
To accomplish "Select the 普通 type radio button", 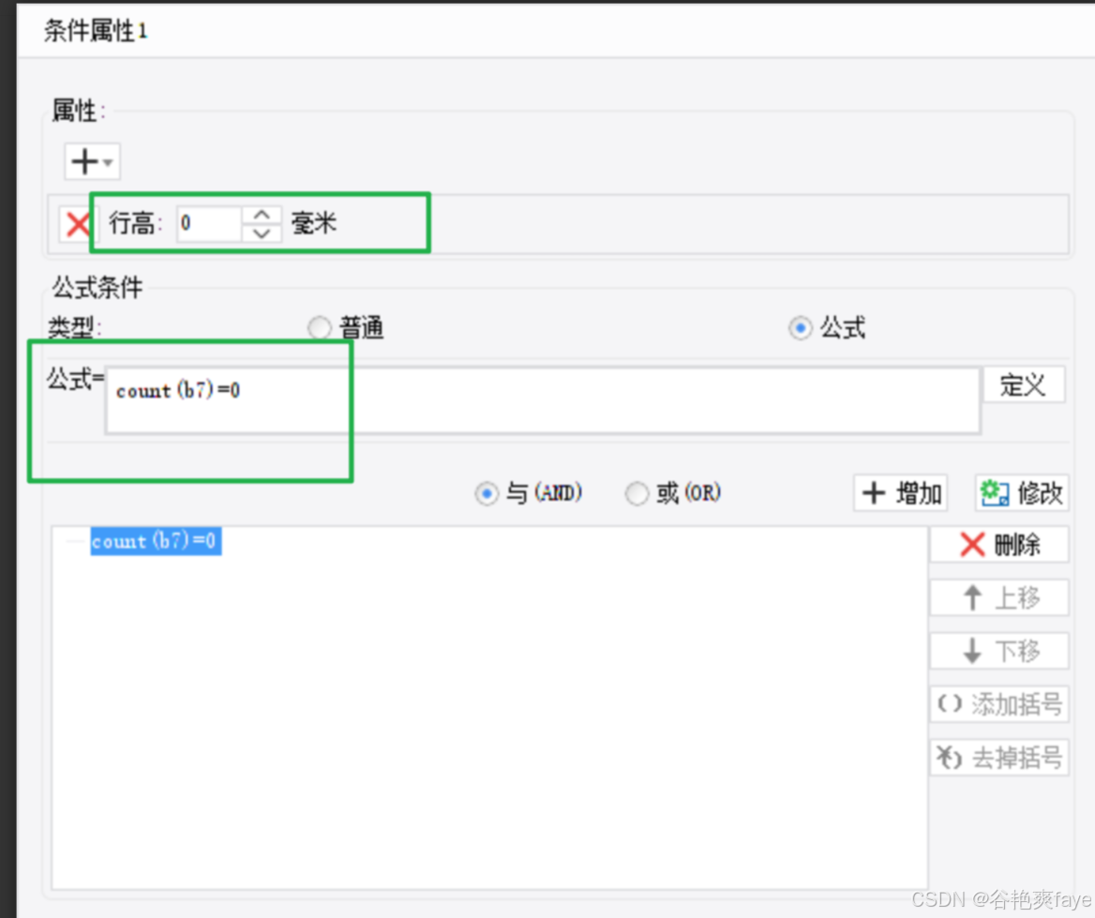I will tap(319, 327).
